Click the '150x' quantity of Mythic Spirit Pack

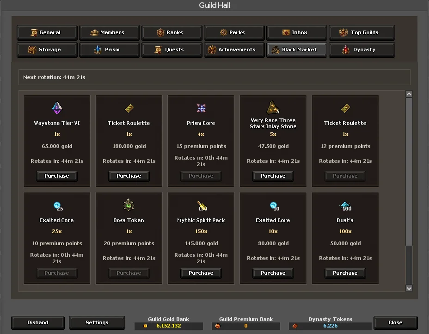[x=201, y=231]
